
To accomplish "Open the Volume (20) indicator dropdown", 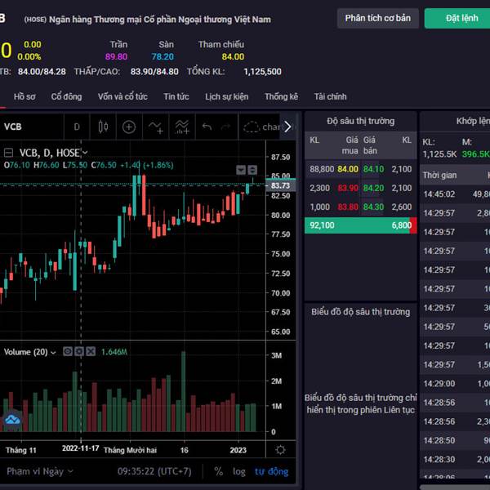I will click(53, 352).
